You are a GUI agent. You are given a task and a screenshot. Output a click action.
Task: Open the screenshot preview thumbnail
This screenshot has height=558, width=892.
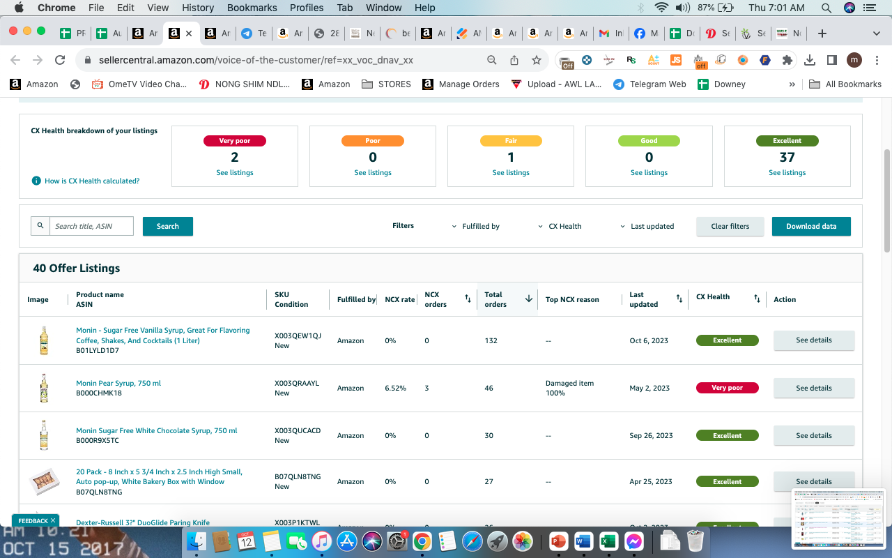(x=838, y=519)
